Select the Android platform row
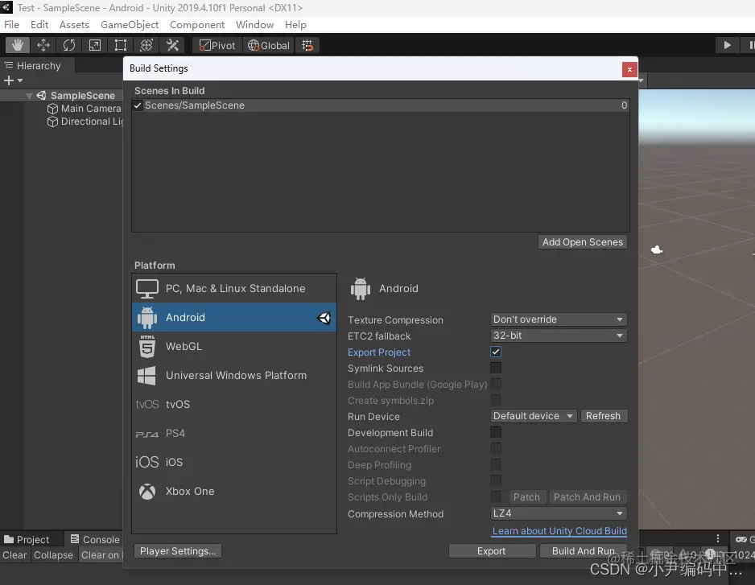This screenshot has width=755, height=585. 234,317
